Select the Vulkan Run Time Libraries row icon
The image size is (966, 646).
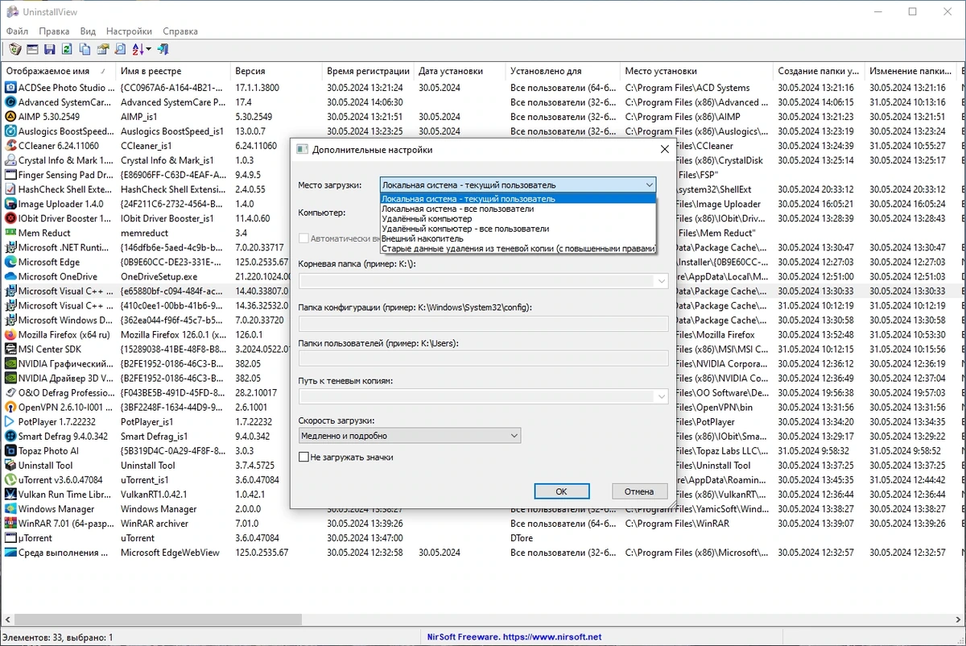[10, 495]
